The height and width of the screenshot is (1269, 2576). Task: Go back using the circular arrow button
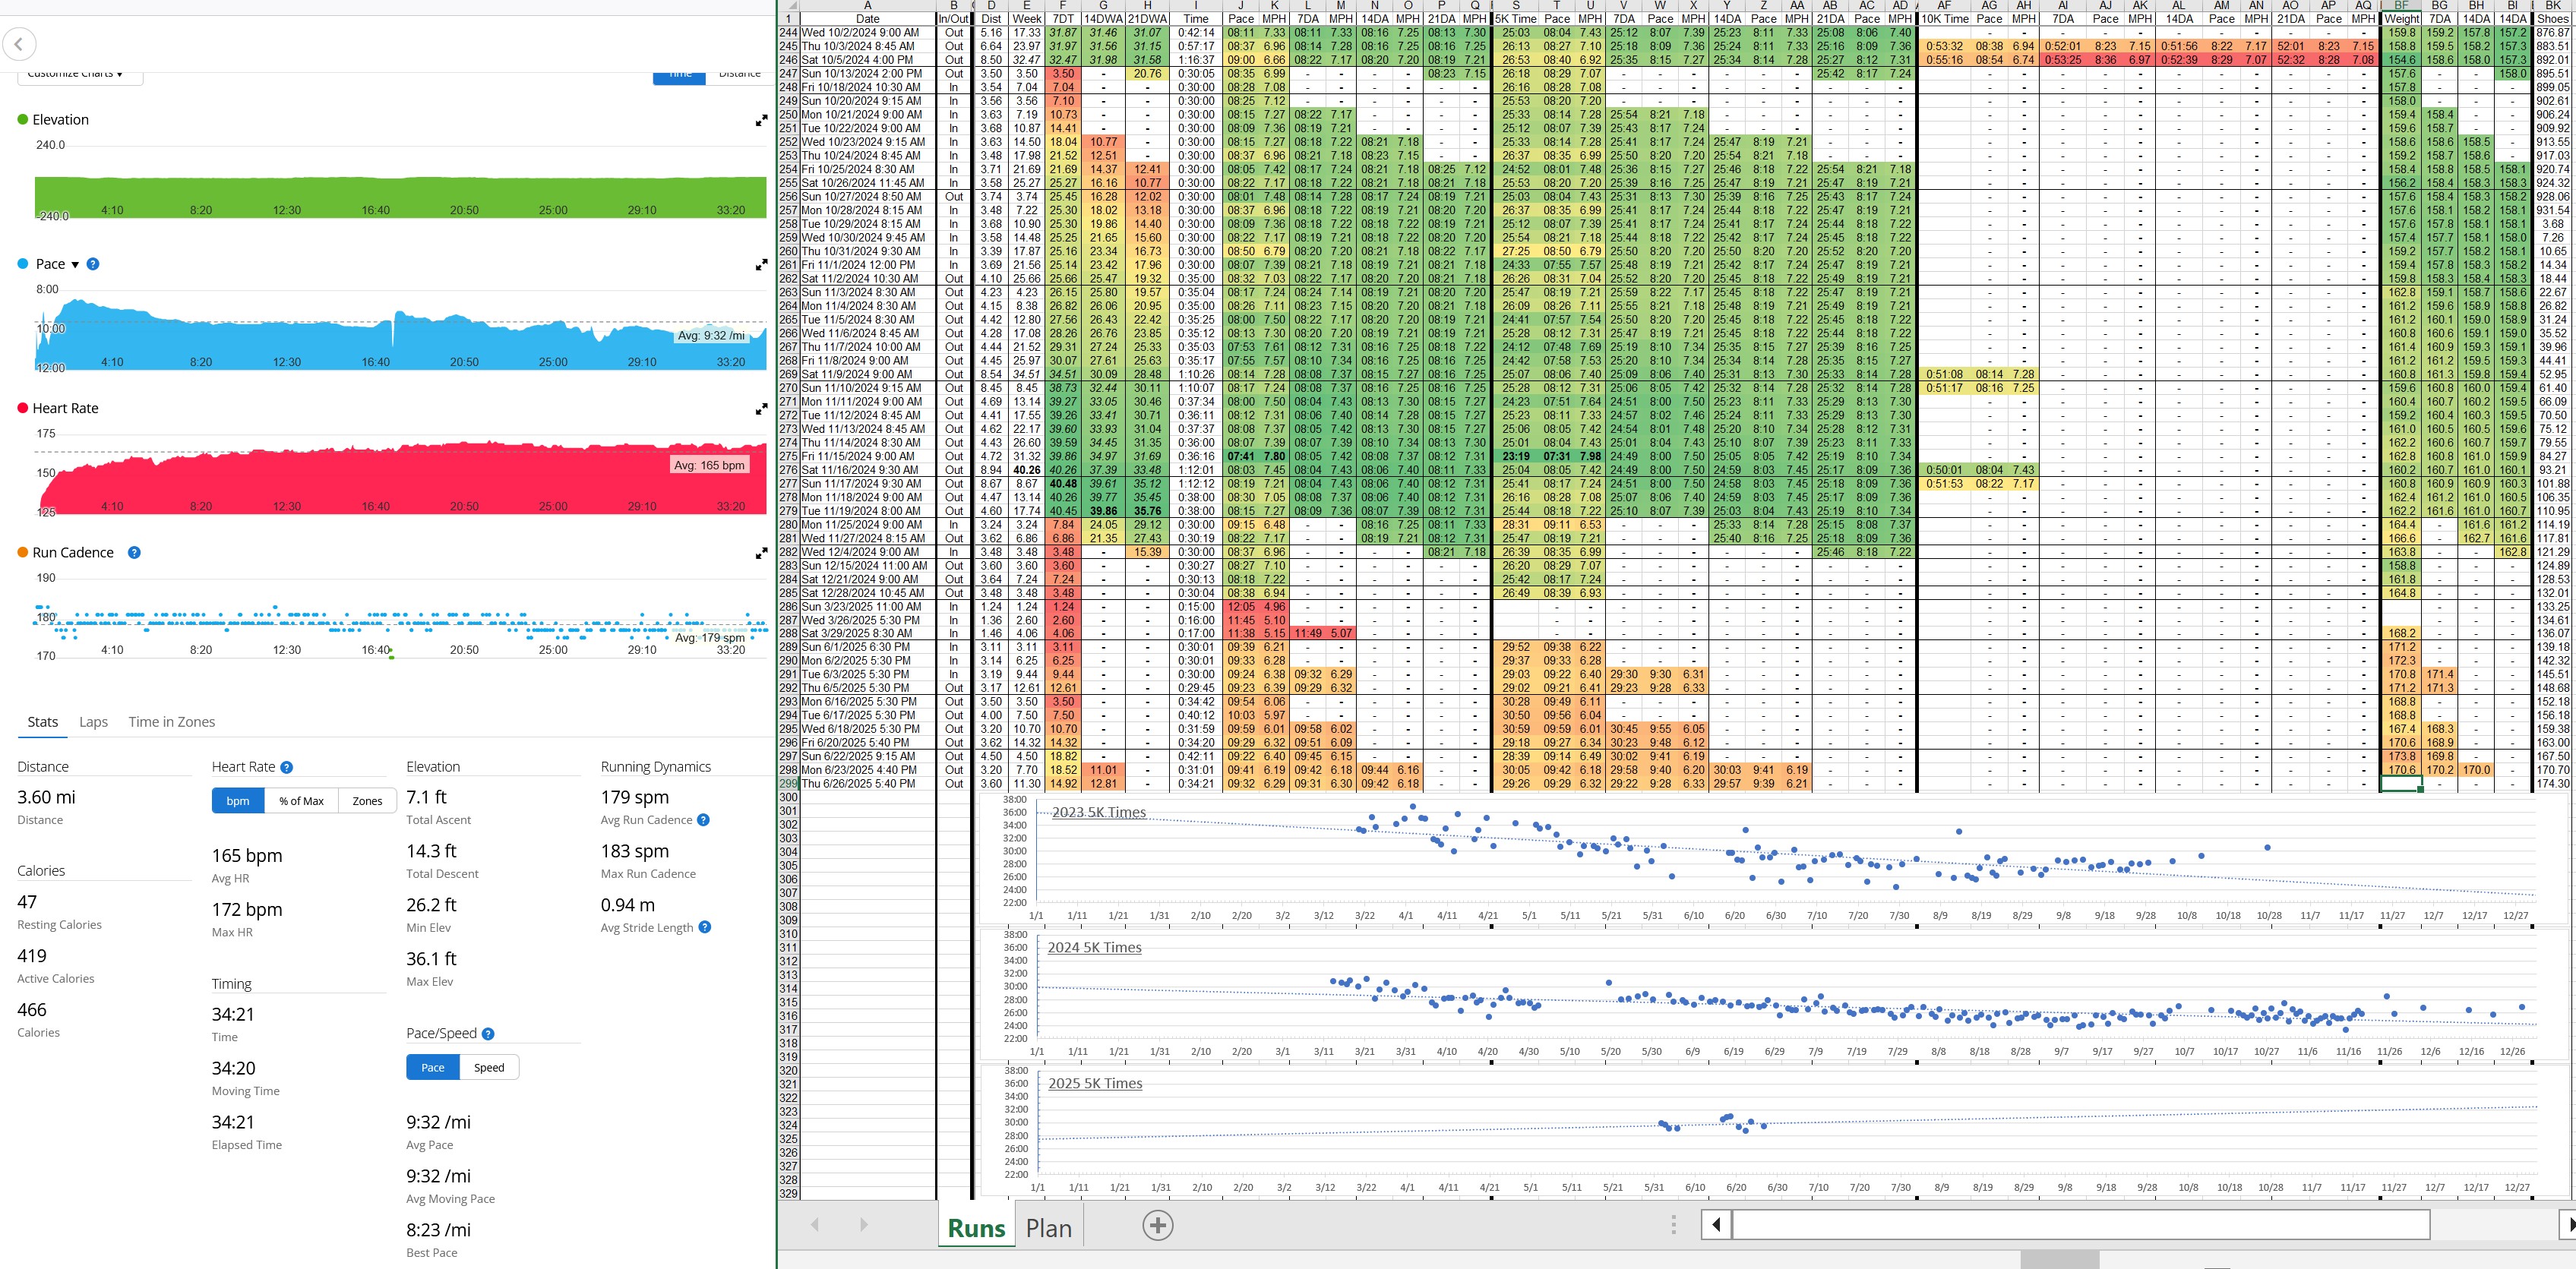tap(19, 44)
